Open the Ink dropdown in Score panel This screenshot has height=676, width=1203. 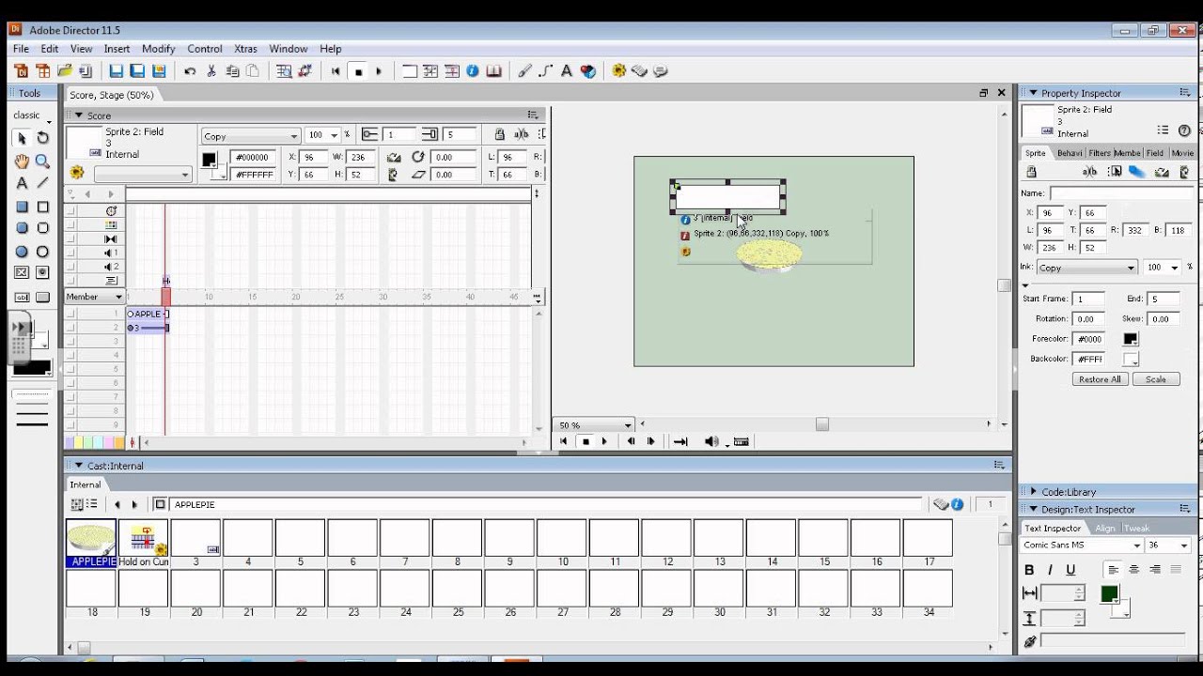(x=250, y=136)
